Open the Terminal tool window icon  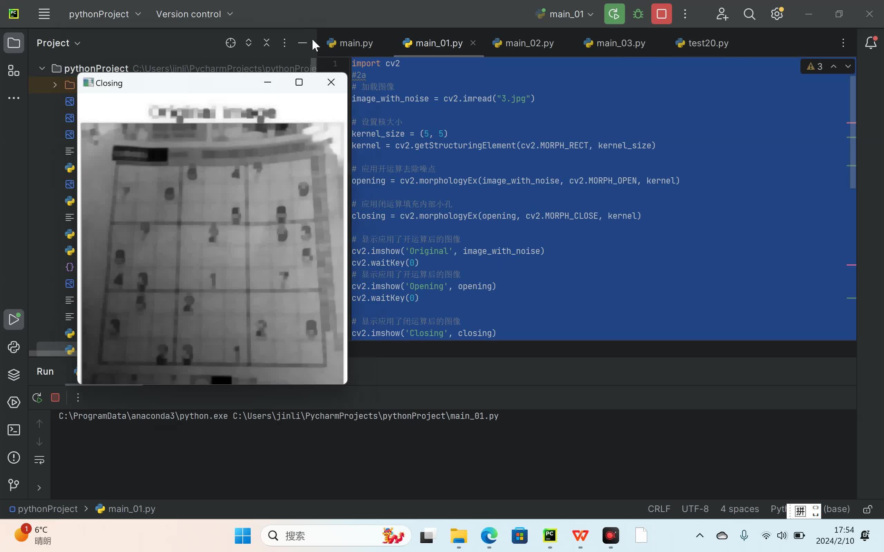click(14, 430)
